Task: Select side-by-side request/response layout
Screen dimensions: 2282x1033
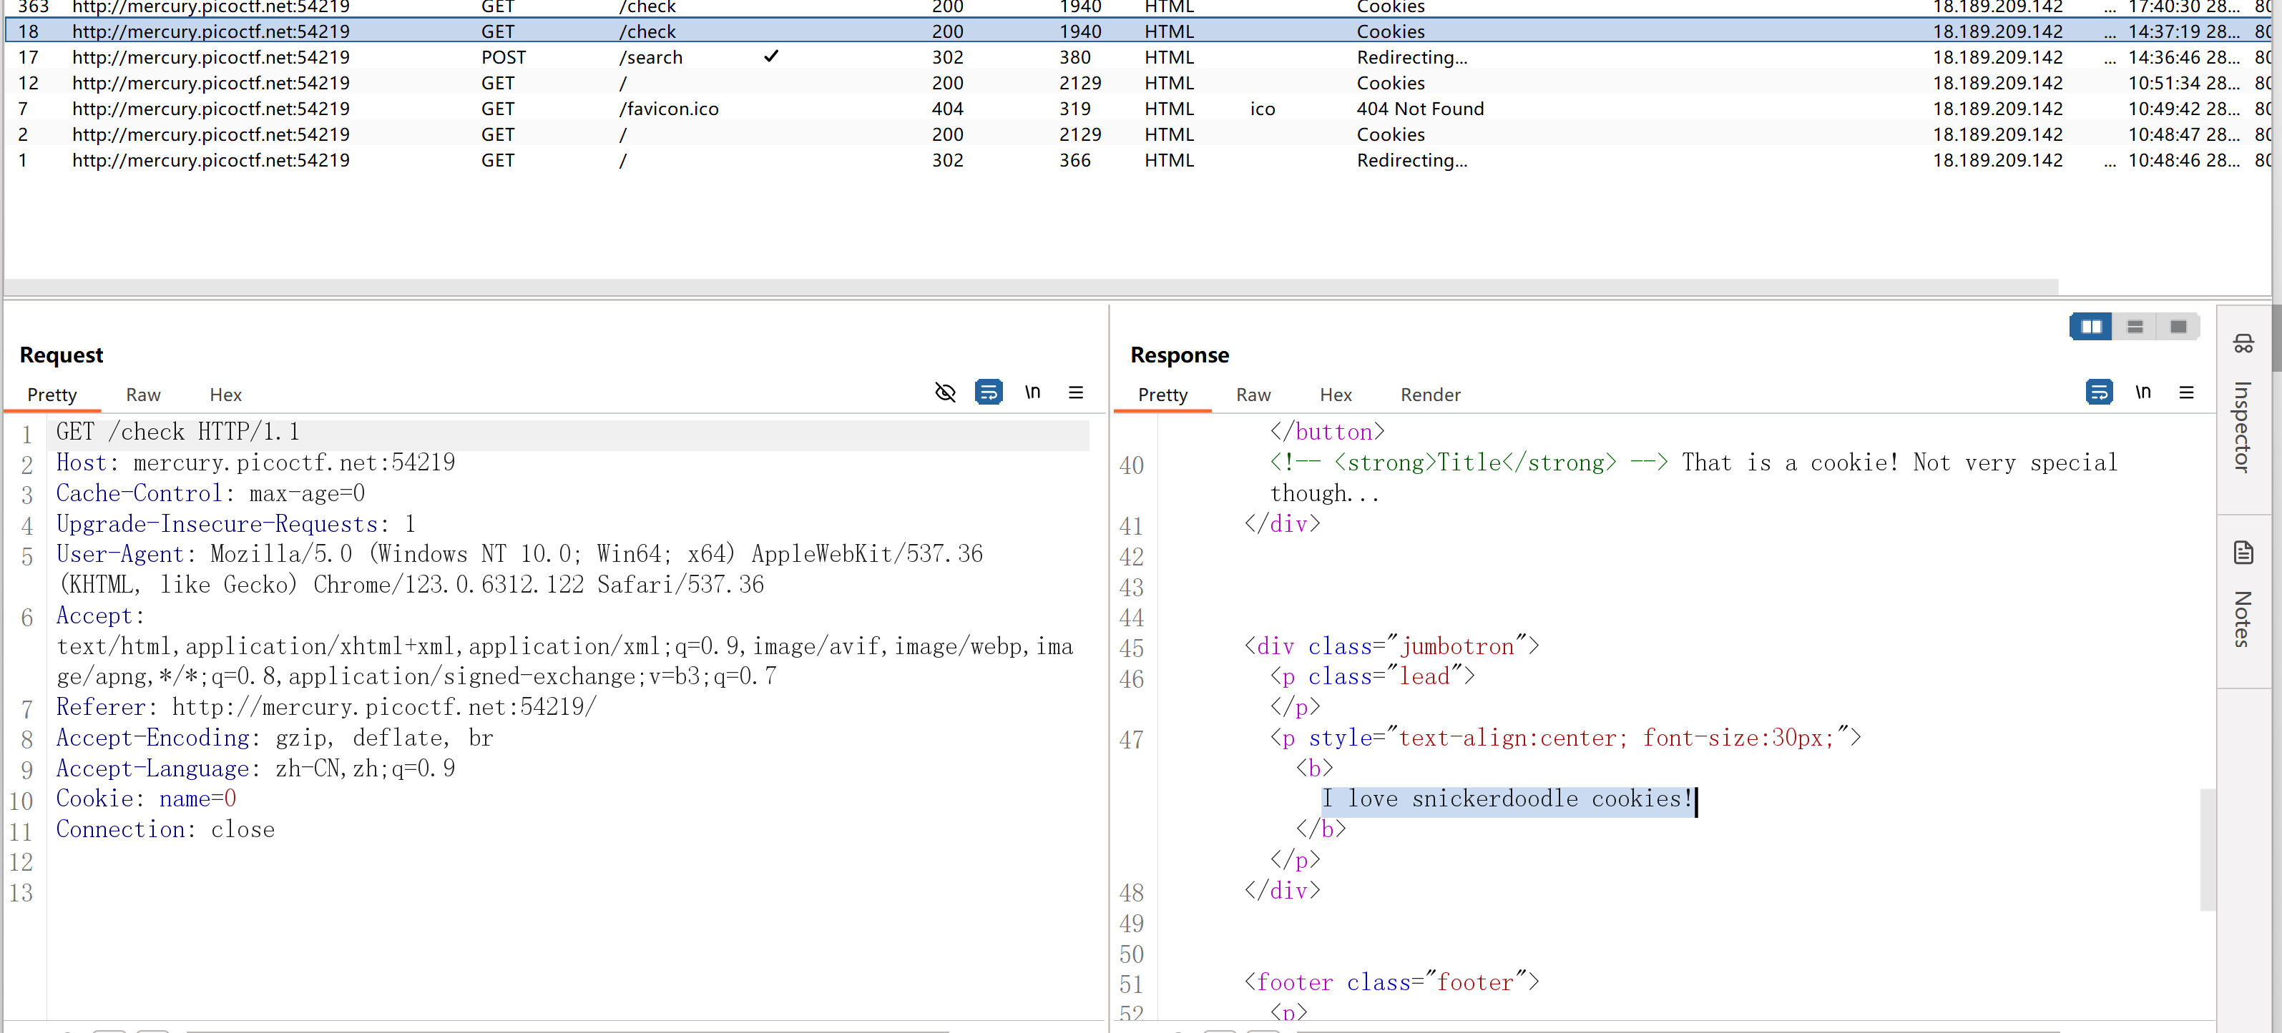Action: coord(2091,327)
